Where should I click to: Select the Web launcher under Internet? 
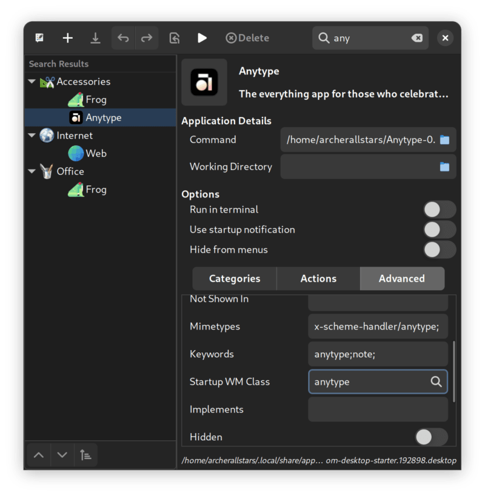[101, 153]
